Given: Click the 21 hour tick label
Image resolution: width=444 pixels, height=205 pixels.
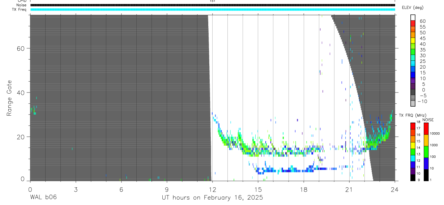Looking at the screenshot, I should pyautogui.click(x=349, y=189).
